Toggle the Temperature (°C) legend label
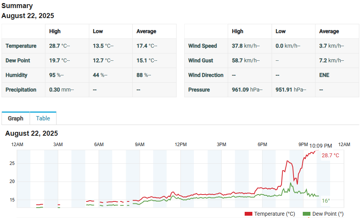The height and width of the screenshot is (218, 362). (x=274, y=214)
